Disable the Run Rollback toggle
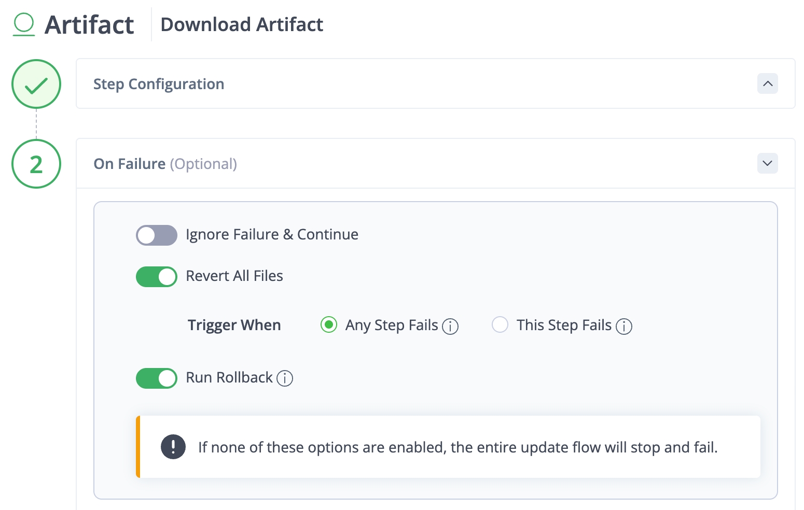 pyautogui.click(x=157, y=378)
